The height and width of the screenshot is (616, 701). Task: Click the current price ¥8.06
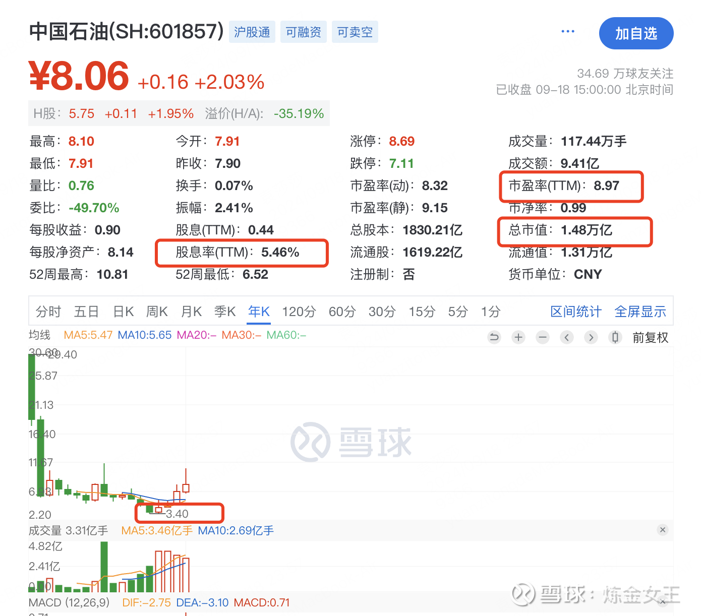click(79, 76)
